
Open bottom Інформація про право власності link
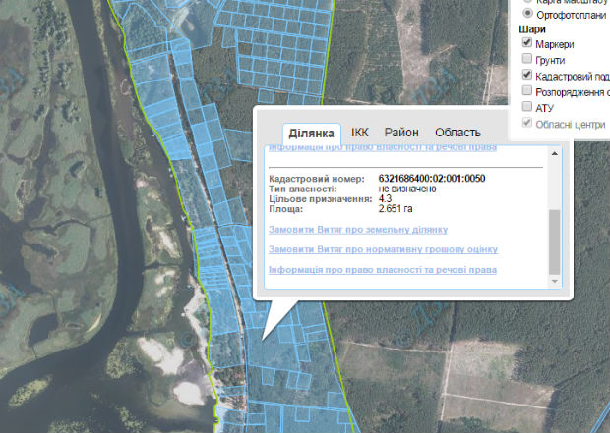(383, 269)
